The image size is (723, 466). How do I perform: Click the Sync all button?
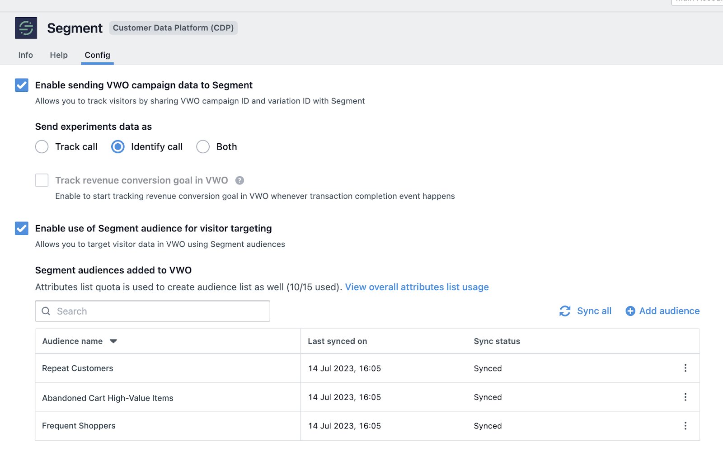(x=586, y=311)
